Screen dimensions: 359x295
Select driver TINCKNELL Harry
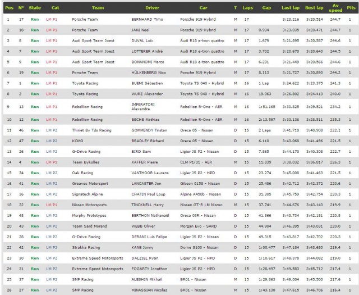point(148,205)
